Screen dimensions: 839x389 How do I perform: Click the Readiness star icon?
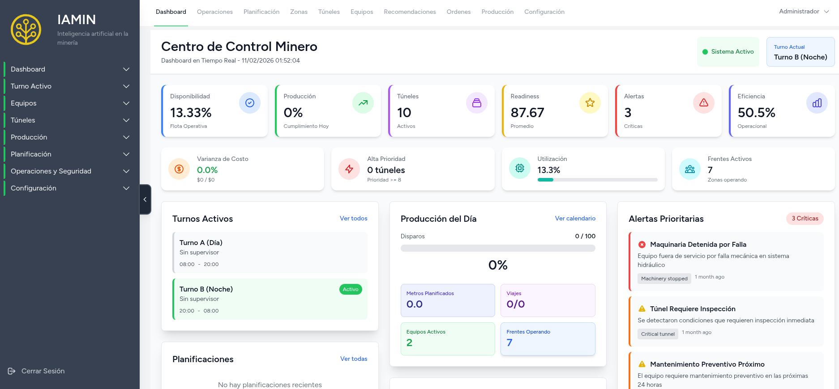(590, 103)
